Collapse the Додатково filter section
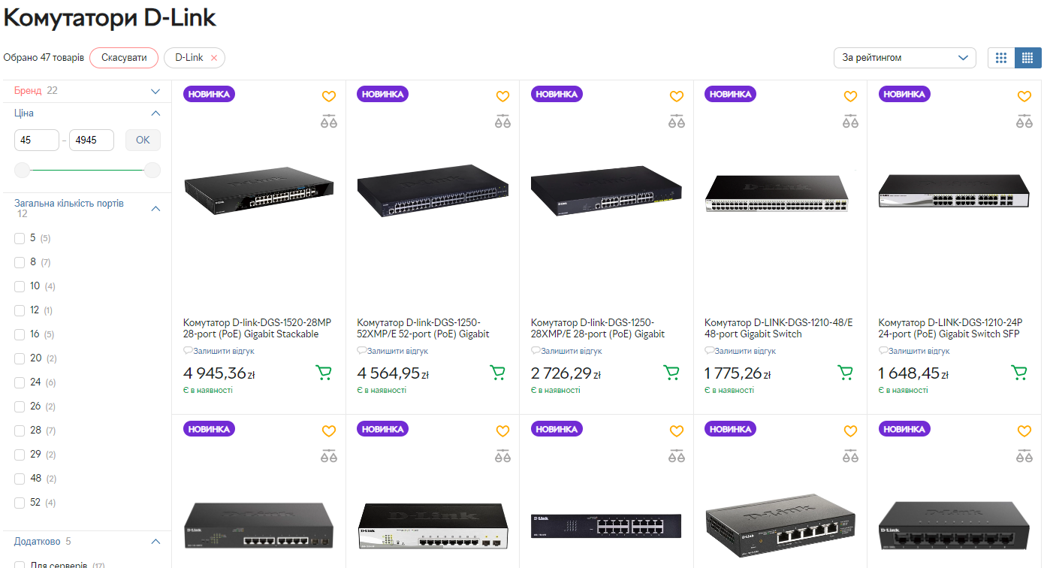Image resolution: width=1047 pixels, height=568 pixels. [155, 542]
